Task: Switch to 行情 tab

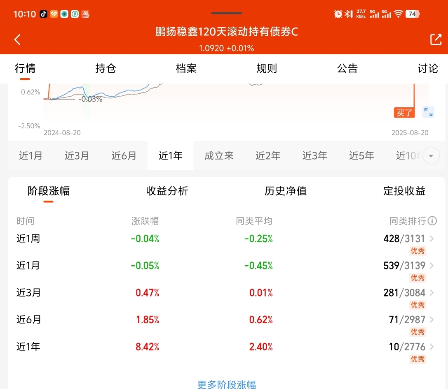Action: point(25,68)
